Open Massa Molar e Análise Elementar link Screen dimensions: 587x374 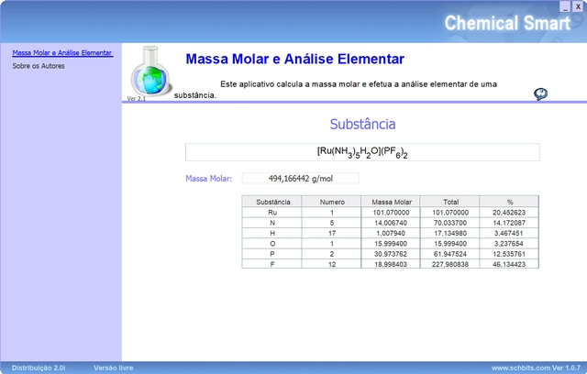coord(62,53)
